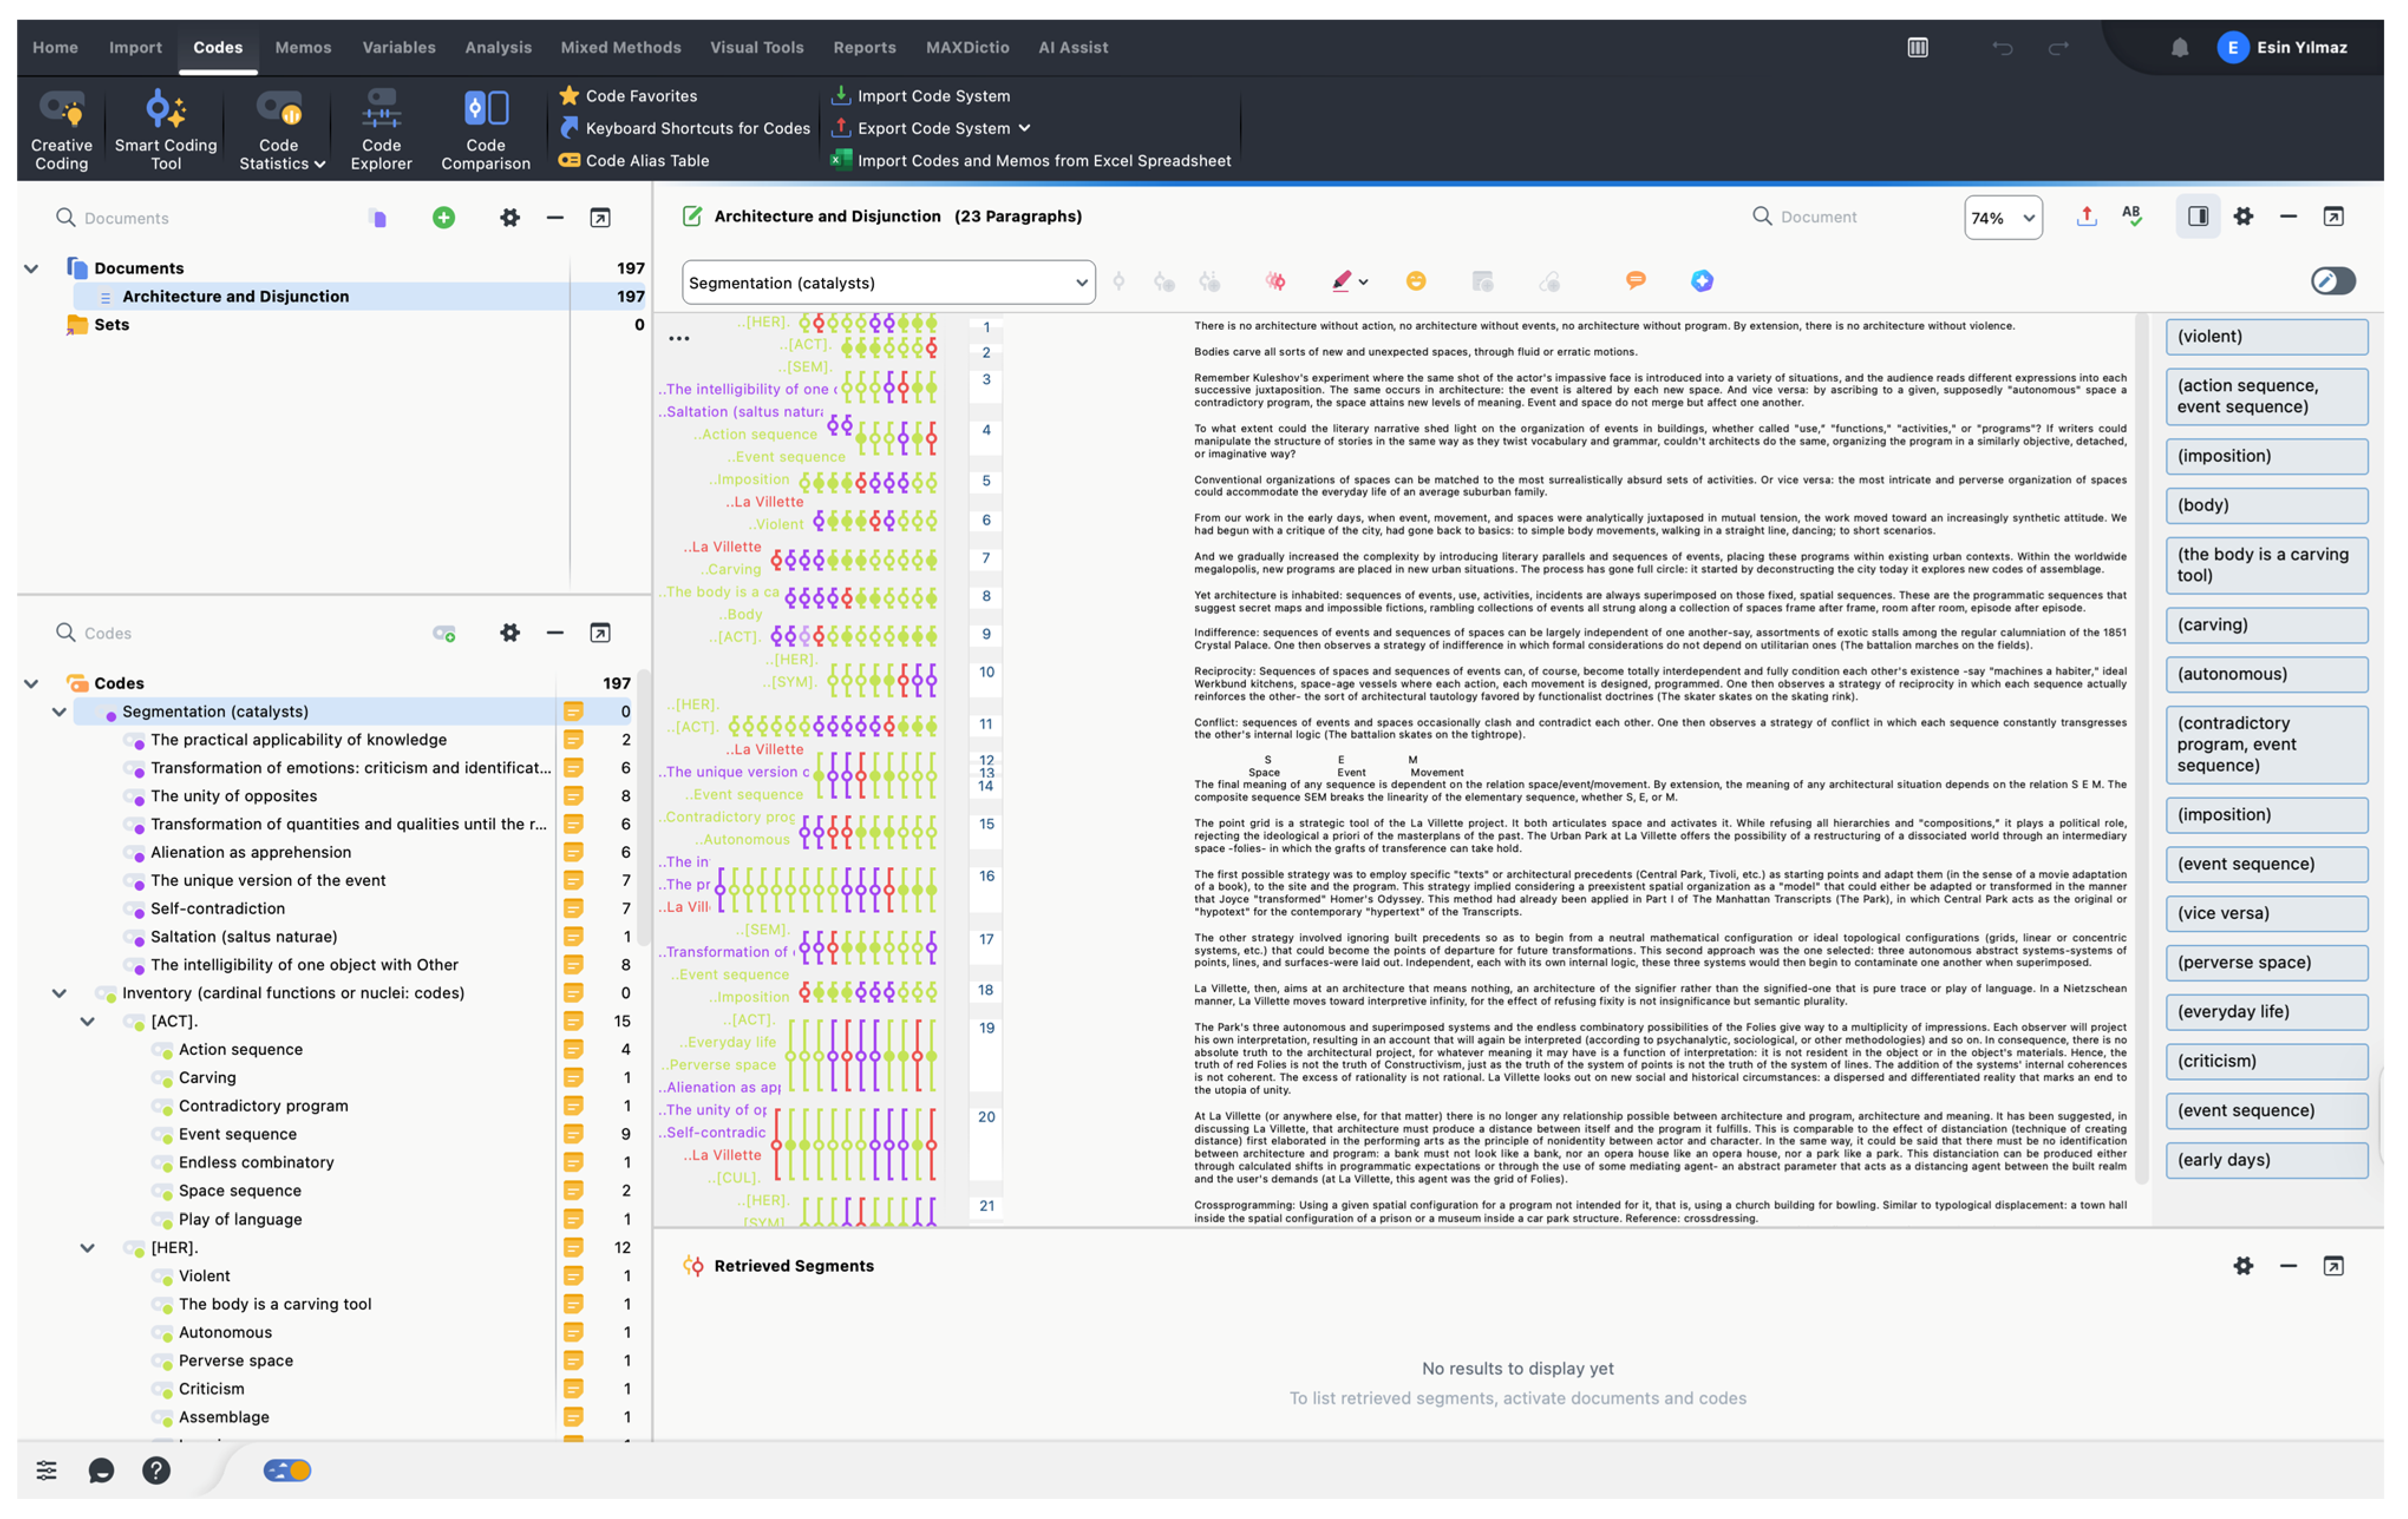Toggle the blue-orange switch in the status bar
Image resolution: width=2408 pixels, height=1519 pixels.
coord(287,1470)
